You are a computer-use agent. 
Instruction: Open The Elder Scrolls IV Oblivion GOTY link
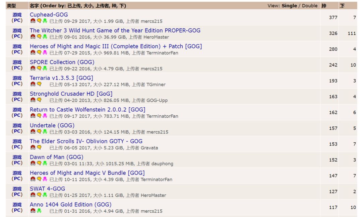pyautogui.click(x=86, y=141)
